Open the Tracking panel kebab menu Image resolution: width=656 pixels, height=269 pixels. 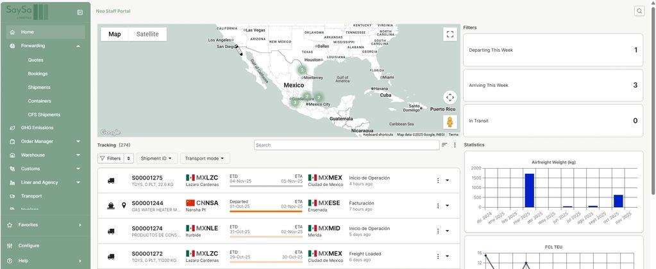[455, 145]
